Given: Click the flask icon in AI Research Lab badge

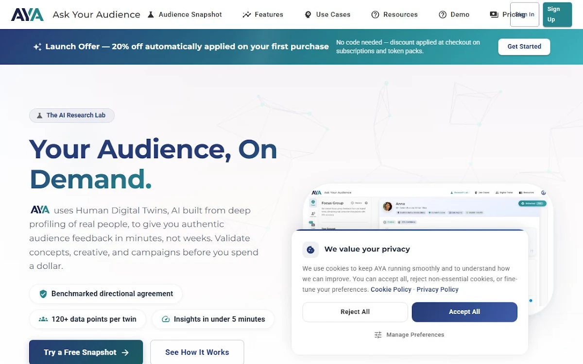Looking at the screenshot, I should pyautogui.click(x=39, y=116).
